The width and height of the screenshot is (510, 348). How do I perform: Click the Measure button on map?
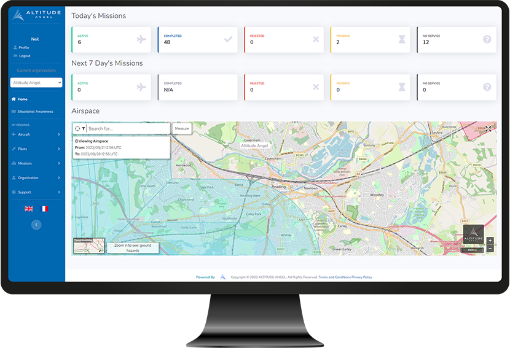click(182, 128)
